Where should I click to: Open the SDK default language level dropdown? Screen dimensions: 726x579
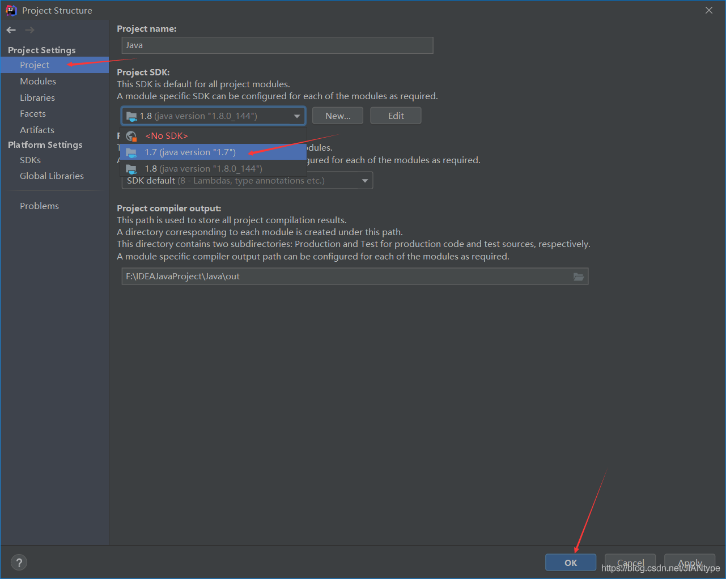click(x=247, y=181)
